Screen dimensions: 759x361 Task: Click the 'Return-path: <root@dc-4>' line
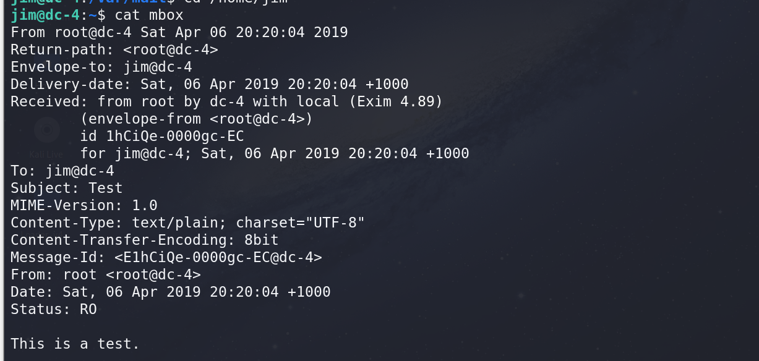point(114,49)
